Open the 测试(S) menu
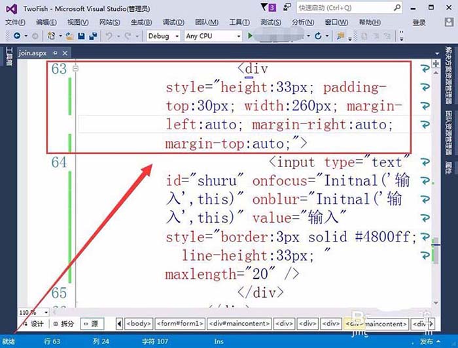 (271, 22)
